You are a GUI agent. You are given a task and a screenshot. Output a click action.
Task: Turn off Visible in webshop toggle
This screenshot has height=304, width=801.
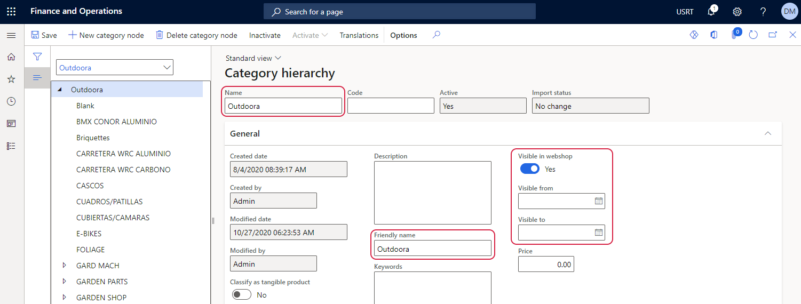point(529,169)
